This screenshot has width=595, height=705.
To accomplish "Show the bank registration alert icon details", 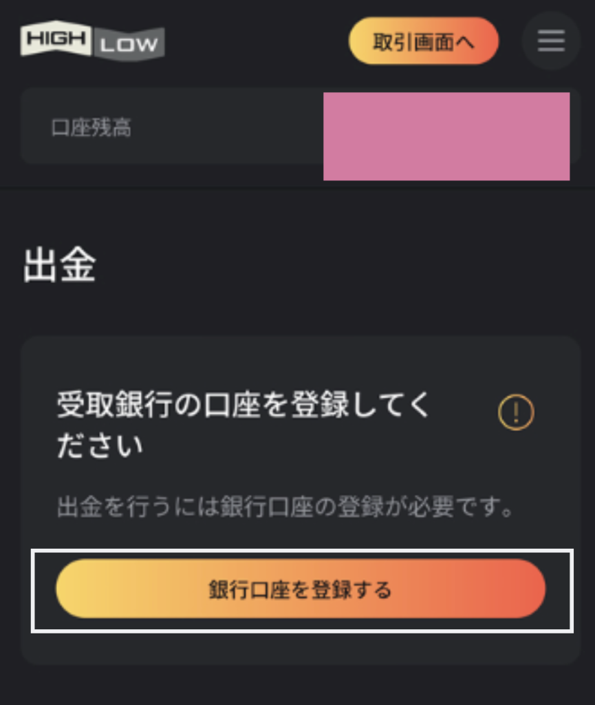I will [x=515, y=412].
